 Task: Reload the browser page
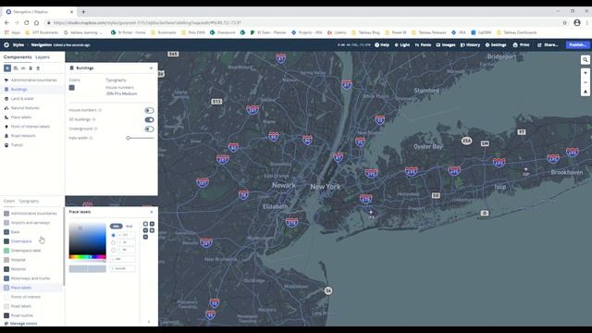tap(27, 22)
